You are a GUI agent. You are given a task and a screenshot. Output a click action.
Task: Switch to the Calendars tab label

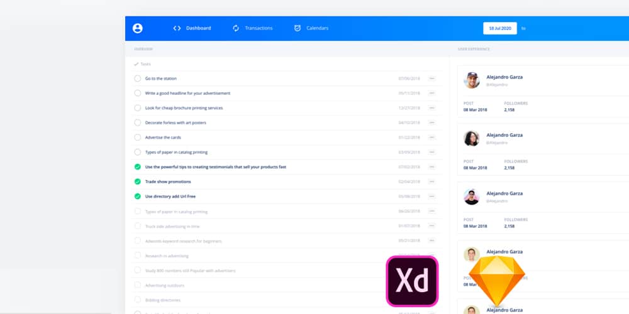317,28
